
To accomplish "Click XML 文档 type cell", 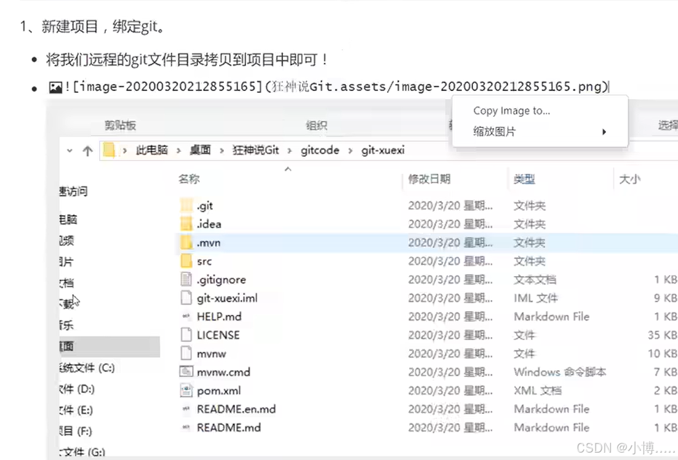I will 538,391.
